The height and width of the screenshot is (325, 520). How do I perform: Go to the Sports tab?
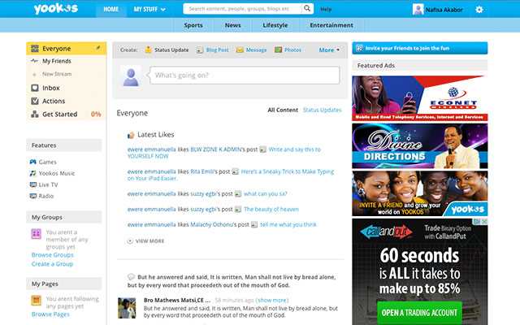[x=193, y=25]
